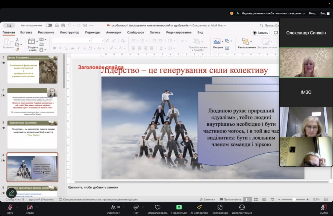333x216 pixels.
Task: Unmute the microphone in Zoom
Action: (10, 207)
